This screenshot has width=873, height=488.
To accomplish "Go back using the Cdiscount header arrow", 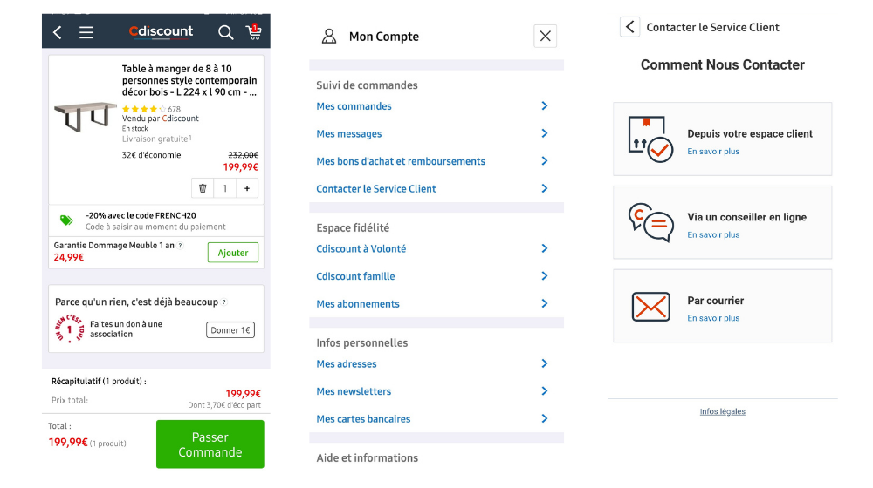I will (58, 32).
